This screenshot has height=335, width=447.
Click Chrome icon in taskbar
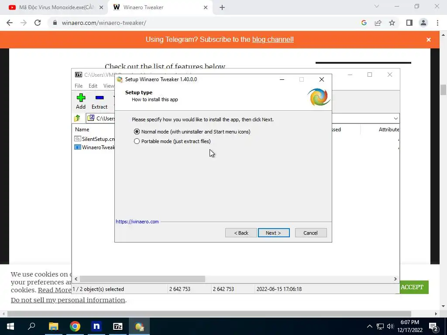pos(75,326)
